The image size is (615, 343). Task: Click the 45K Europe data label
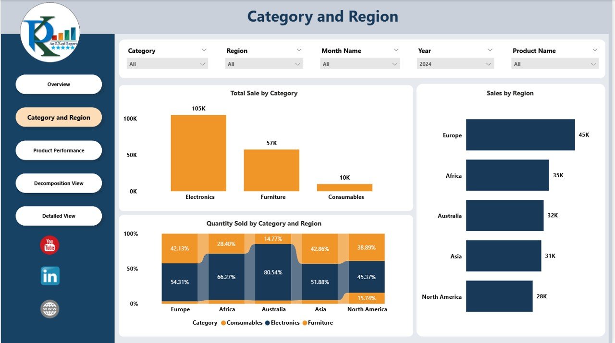point(584,135)
